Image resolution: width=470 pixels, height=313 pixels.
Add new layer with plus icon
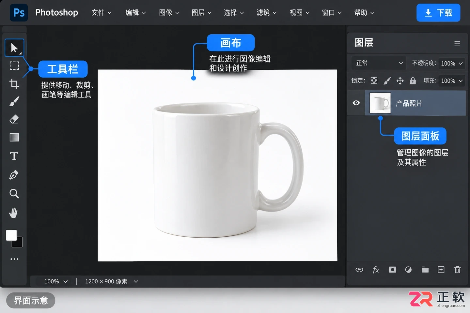pos(441,270)
